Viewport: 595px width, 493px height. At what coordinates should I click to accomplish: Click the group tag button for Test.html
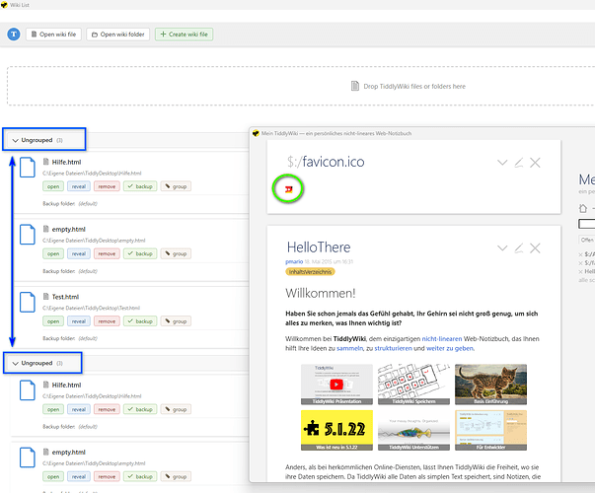pos(176,320)
